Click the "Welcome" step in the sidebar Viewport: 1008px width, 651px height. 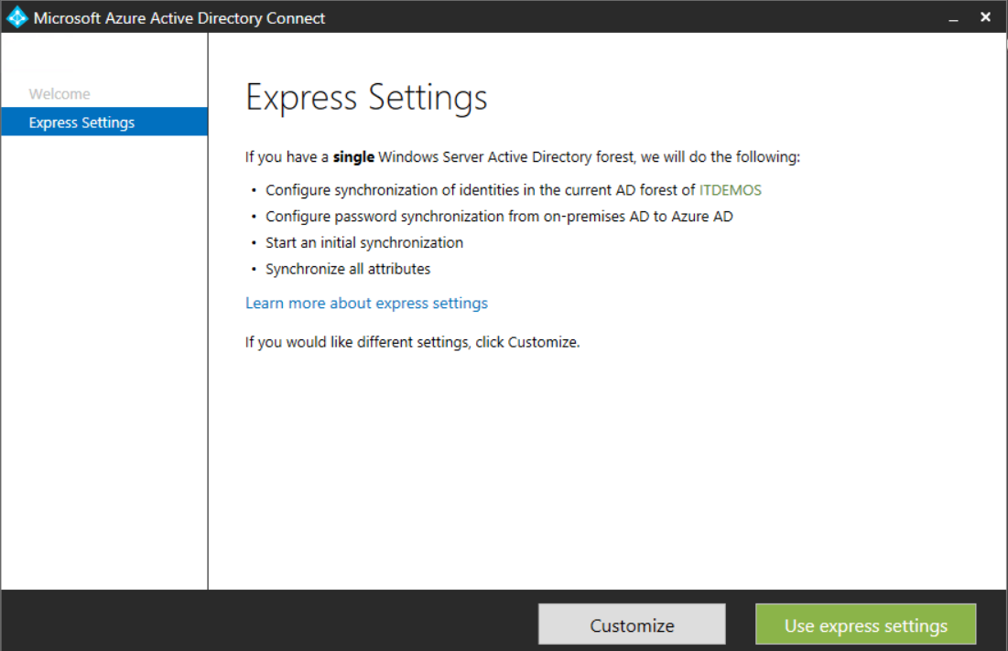point(60,93)
